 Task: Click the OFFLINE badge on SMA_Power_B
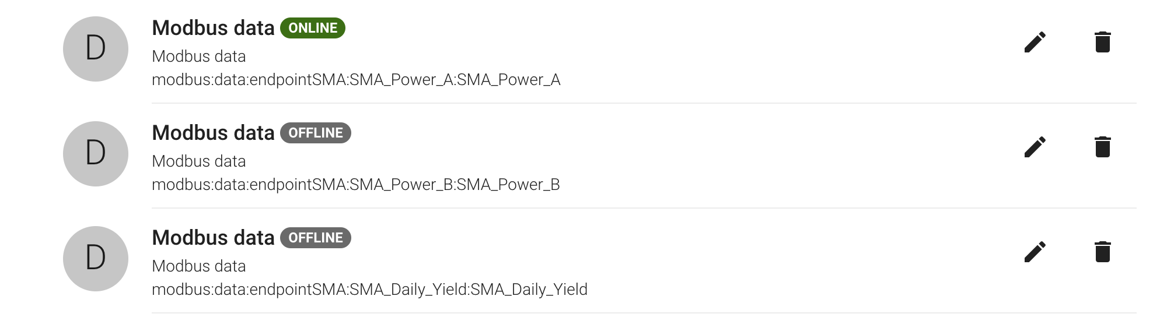coord(316,133)
